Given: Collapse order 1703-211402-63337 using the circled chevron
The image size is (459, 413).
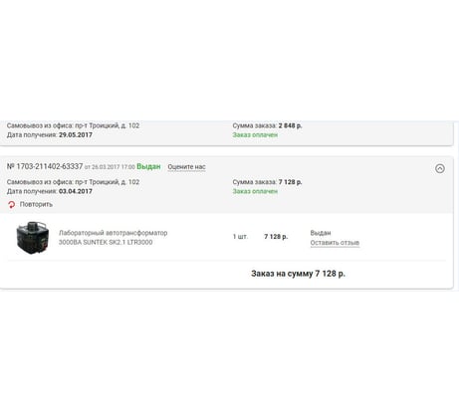Looking at the screenshot, I should (x=440, y=168).
